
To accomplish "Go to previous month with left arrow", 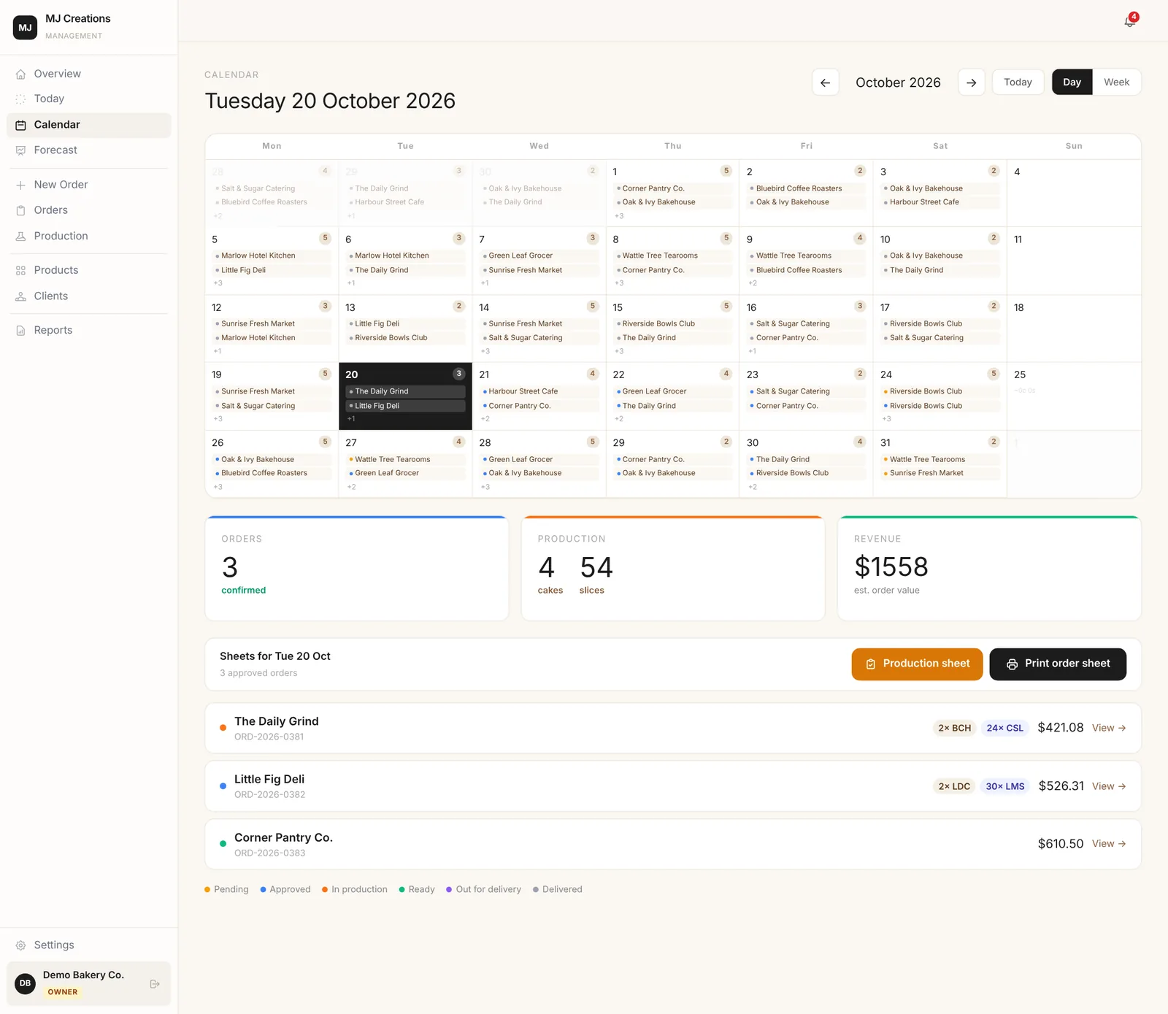I will click(825, 82).
